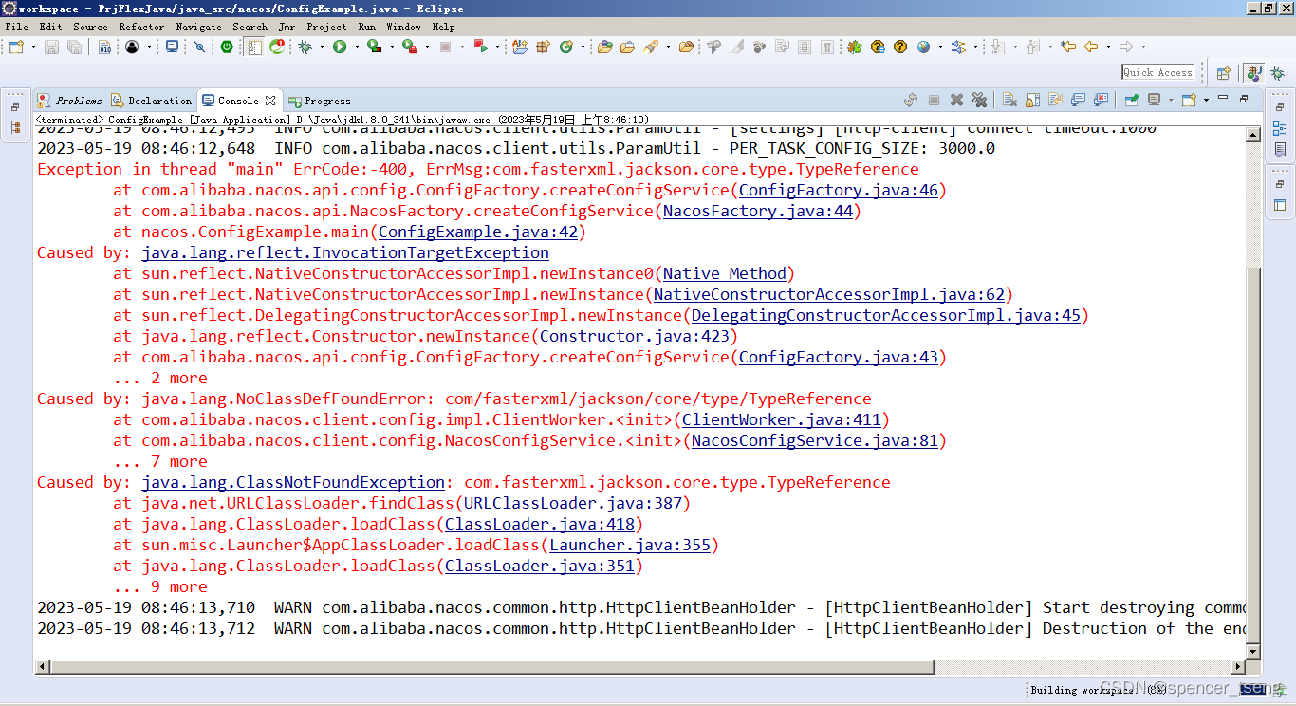Save the current file
This screenshot has height=706, width=1296.
pyautogui.click(x=49, y=46)
